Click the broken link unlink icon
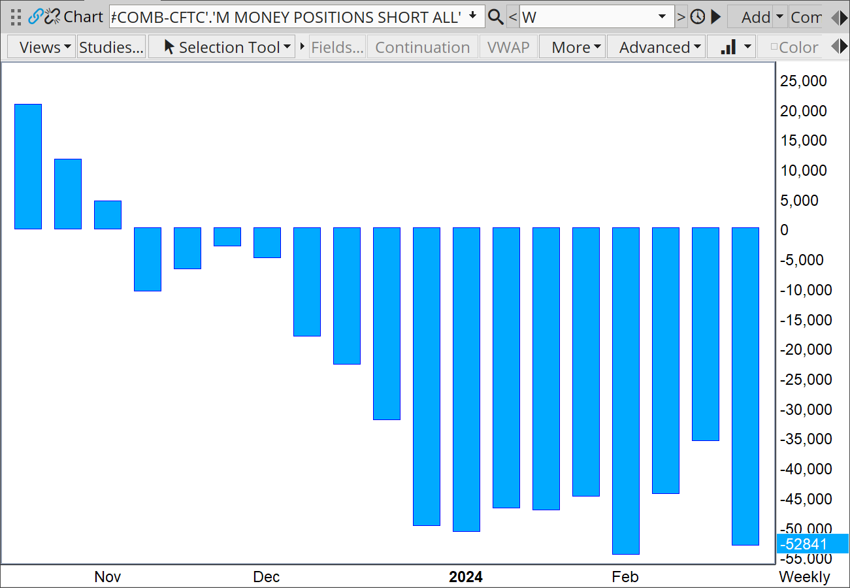The image size is (850, 588). point(52,17)
